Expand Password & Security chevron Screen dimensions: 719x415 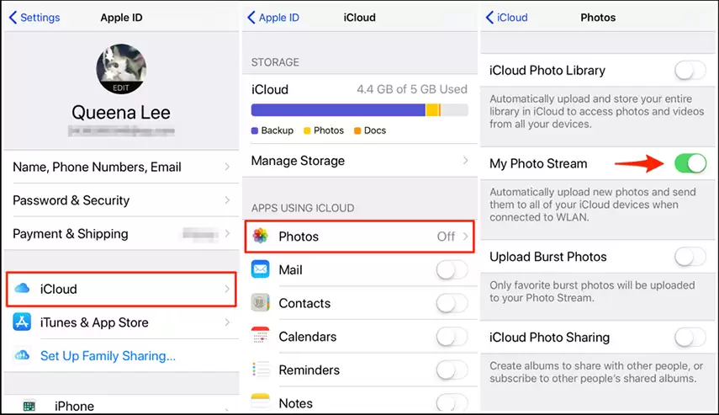tap(227, 200)
